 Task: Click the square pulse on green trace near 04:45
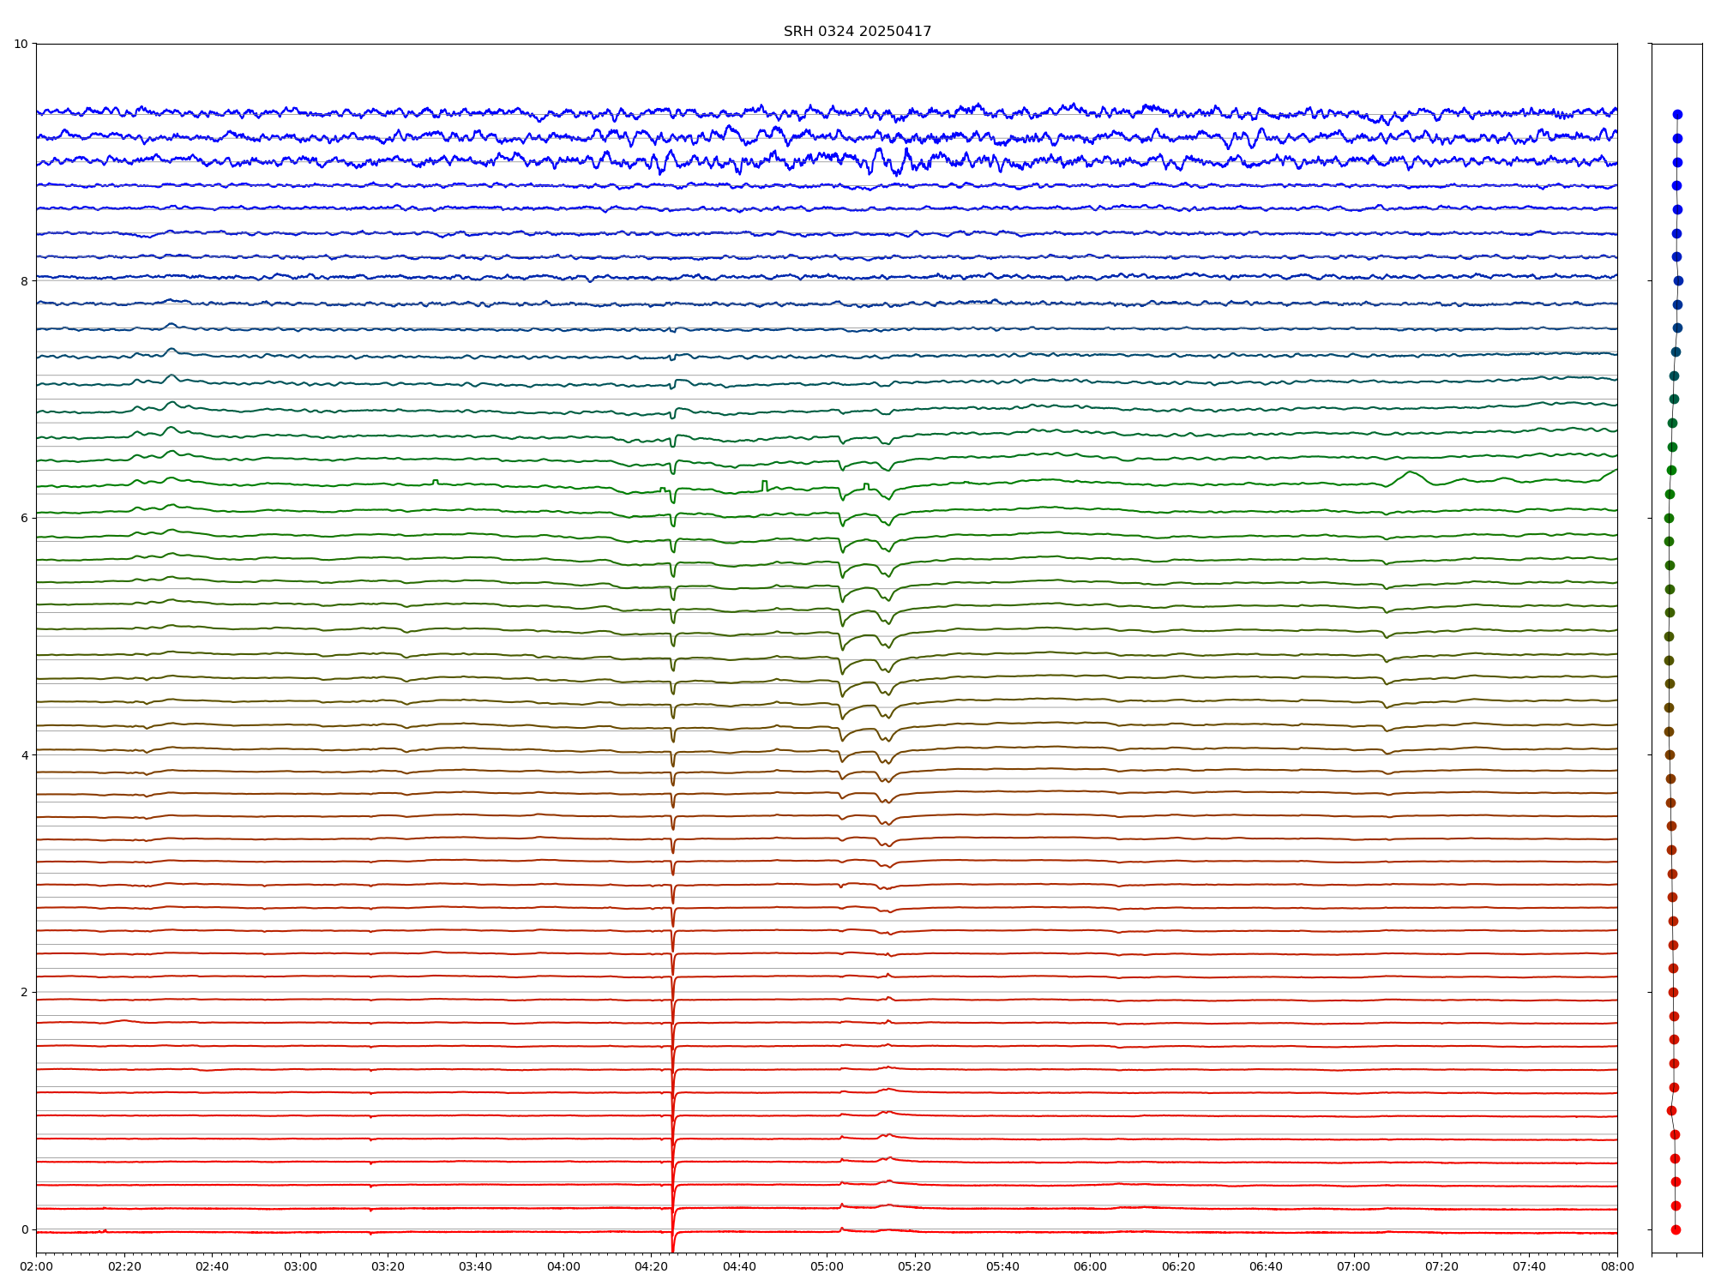click(x=764, y=484)
